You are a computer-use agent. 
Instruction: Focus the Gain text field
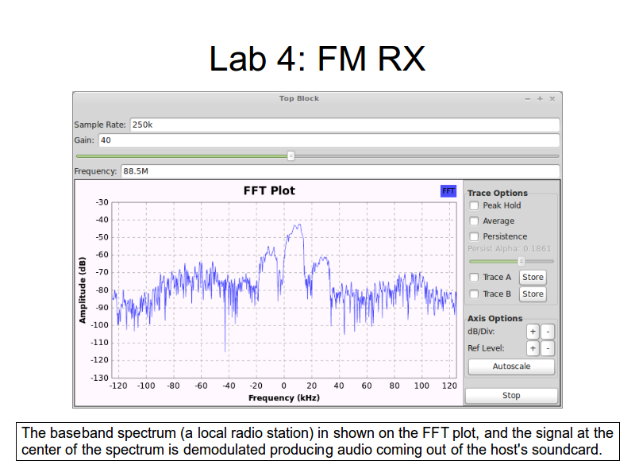click(x=328, y=140)
